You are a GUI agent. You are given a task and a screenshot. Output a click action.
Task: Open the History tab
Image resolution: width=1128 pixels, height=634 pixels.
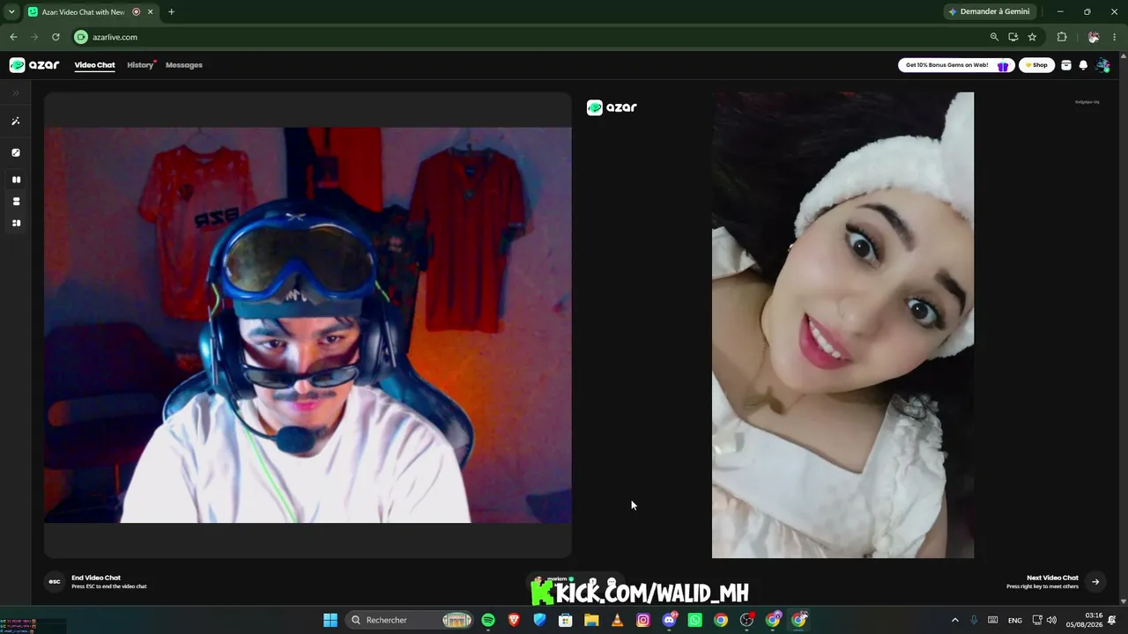(x=140, y=65)
